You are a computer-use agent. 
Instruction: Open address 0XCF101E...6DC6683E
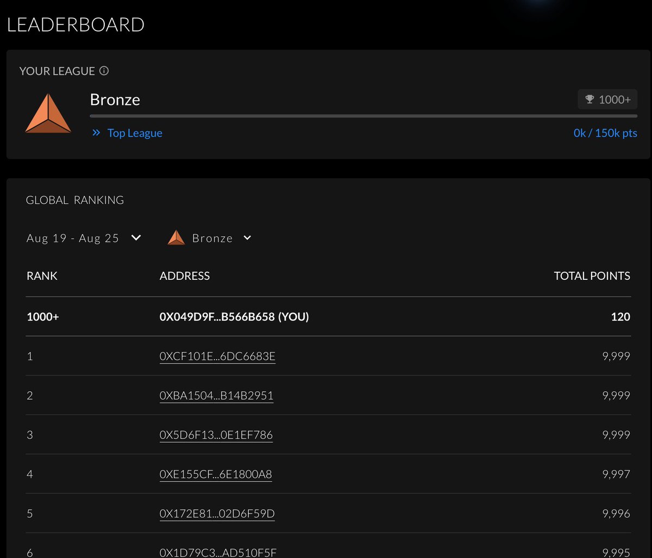(217, 356)
